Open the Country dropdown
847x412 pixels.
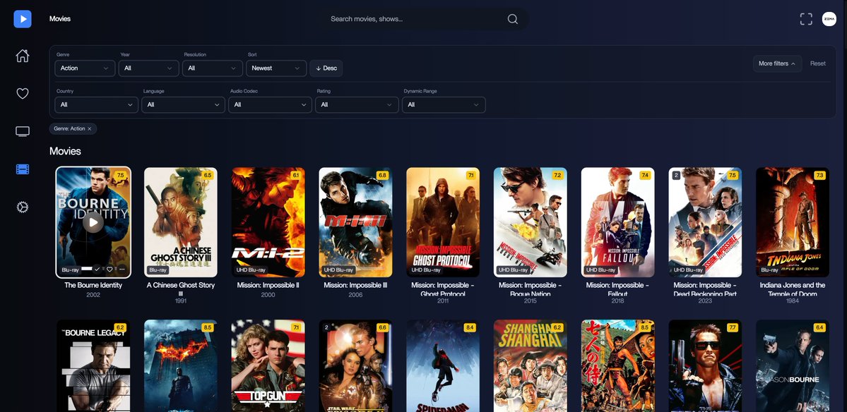(x=96, y=104)
